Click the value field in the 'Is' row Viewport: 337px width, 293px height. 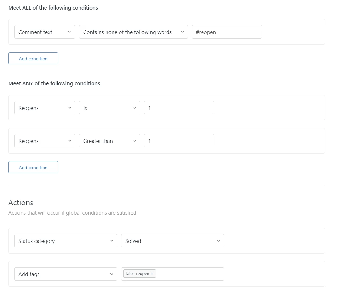(179, 108)
